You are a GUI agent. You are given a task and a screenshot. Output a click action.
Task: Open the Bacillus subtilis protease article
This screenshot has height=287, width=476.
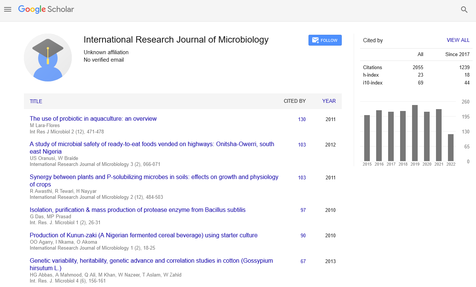[x=137, y=210]
